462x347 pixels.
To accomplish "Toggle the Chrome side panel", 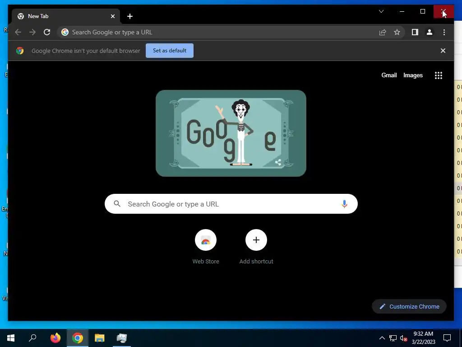I will tap(415, 32).
